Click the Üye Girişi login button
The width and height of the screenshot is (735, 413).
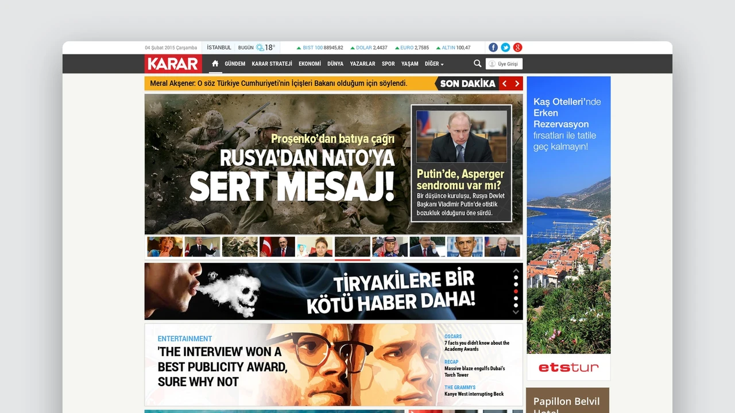click(x=504, y=64)
